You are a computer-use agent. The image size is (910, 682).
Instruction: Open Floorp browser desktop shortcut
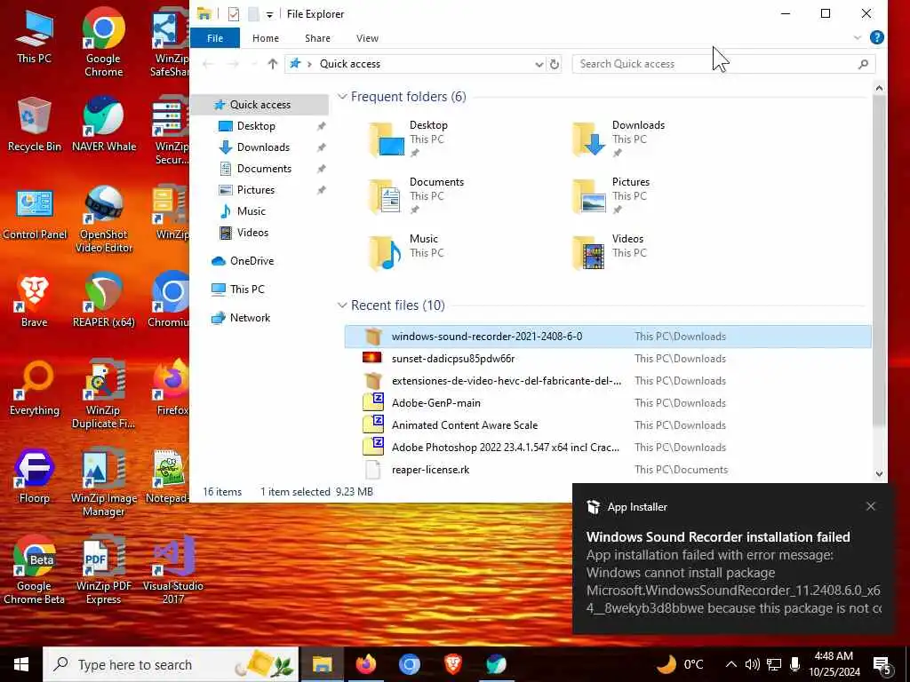34,477
